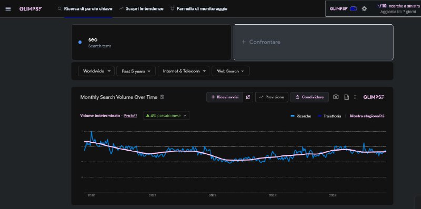The image size is (421, 209).
Task: Open the Past 5 years dropdown
Action: tap(136, 71)
